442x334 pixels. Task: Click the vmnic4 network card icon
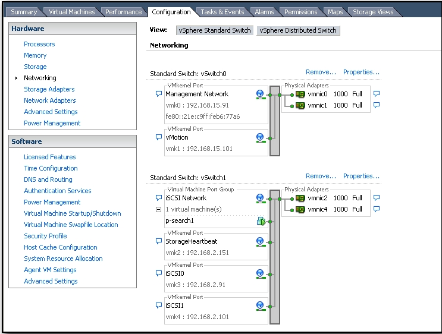(x=300, y=210)
